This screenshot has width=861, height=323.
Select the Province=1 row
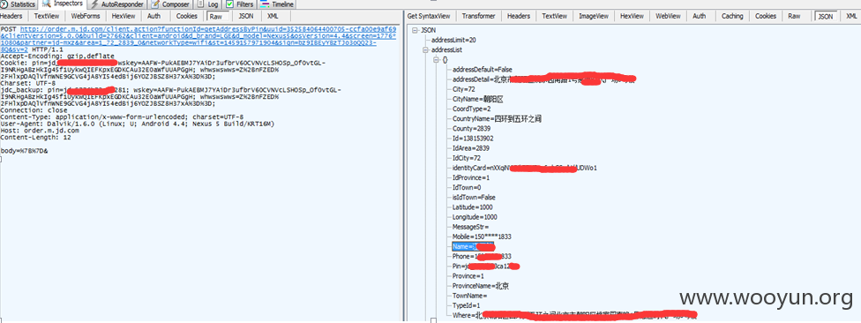(468, 276)
